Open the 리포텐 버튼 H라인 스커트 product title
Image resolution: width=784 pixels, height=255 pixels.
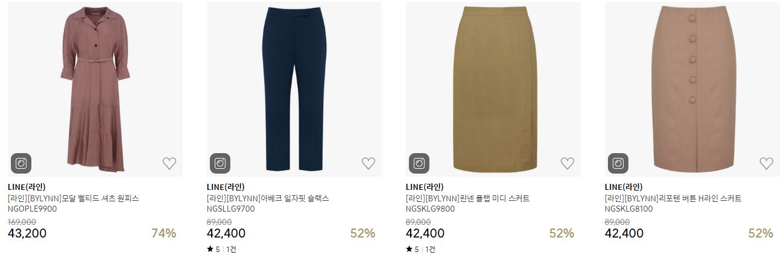[673, 198]
